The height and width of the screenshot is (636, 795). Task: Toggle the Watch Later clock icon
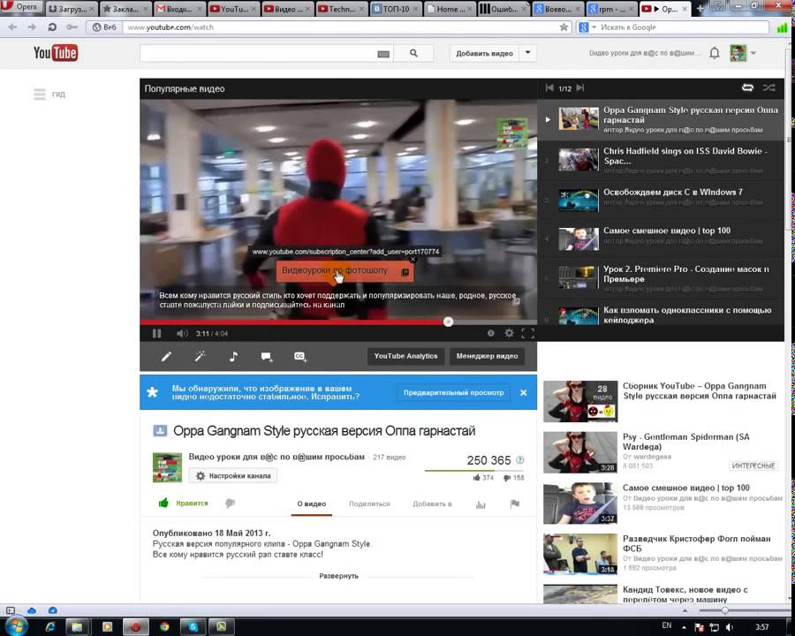coord(491,333)
